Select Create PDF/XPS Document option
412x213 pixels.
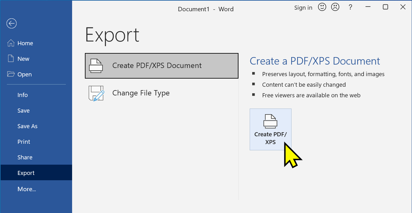point(162,65)
